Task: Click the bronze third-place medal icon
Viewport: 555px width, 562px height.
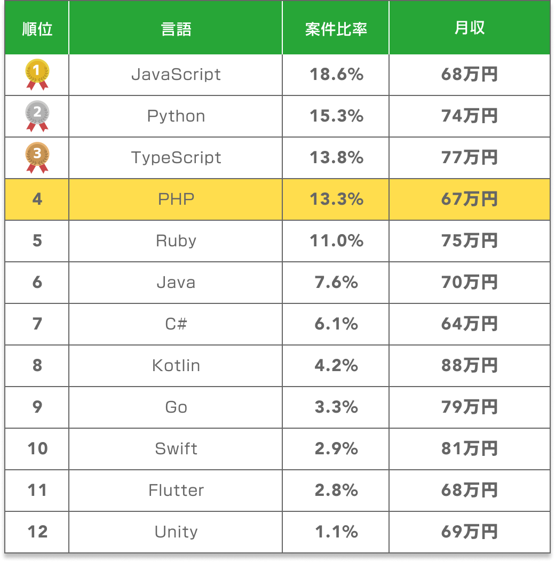Action: (37, 158)
